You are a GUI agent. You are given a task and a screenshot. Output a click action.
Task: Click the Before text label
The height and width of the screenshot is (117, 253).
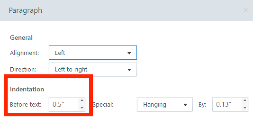tap(26, 104)
